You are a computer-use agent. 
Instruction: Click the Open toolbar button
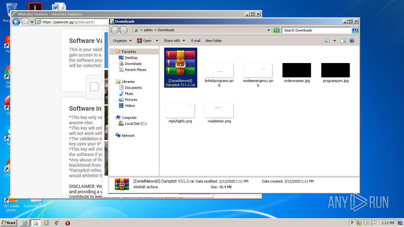coord(144,41)
